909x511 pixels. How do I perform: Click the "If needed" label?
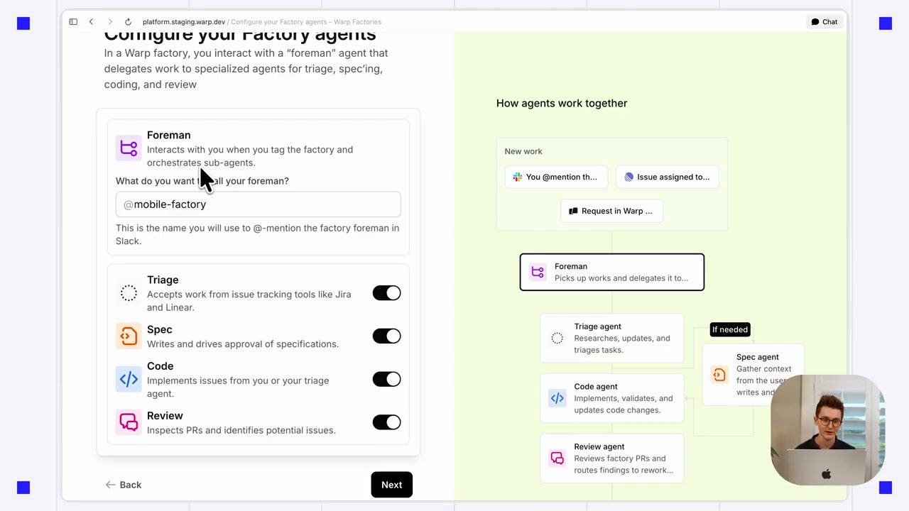pos(730,329)
